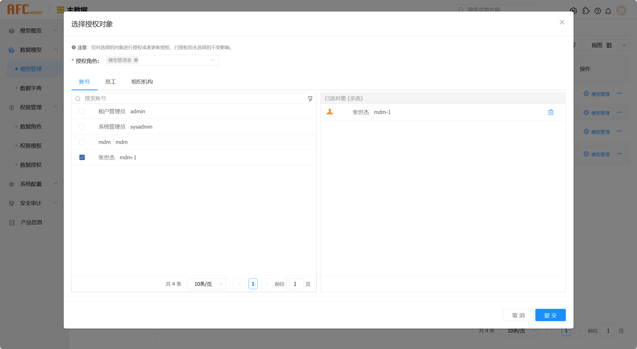The width and height of the screenshot is (637, 349).
Task: Open the help question mark icon
Action: [598, 11]
